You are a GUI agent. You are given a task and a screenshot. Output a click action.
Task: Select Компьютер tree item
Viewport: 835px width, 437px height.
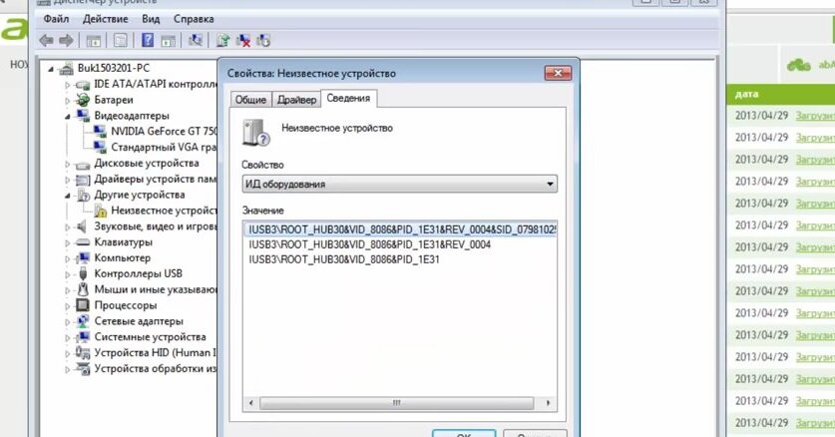pyautogui.click(x=122, y=257)
